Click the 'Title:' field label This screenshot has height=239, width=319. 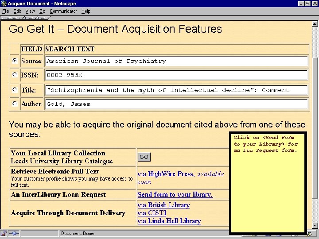pyautogui.click(x=28, y=90)
